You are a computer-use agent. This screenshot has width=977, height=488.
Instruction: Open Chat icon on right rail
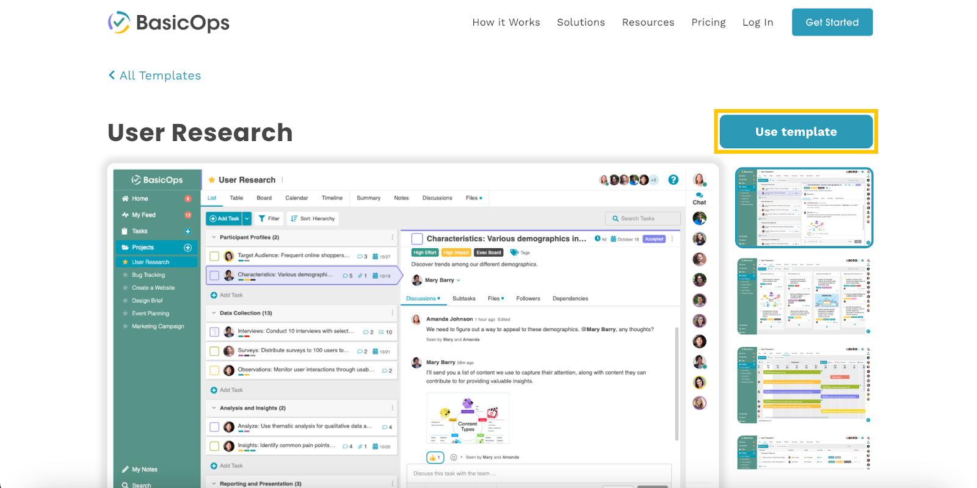(699, 198)
